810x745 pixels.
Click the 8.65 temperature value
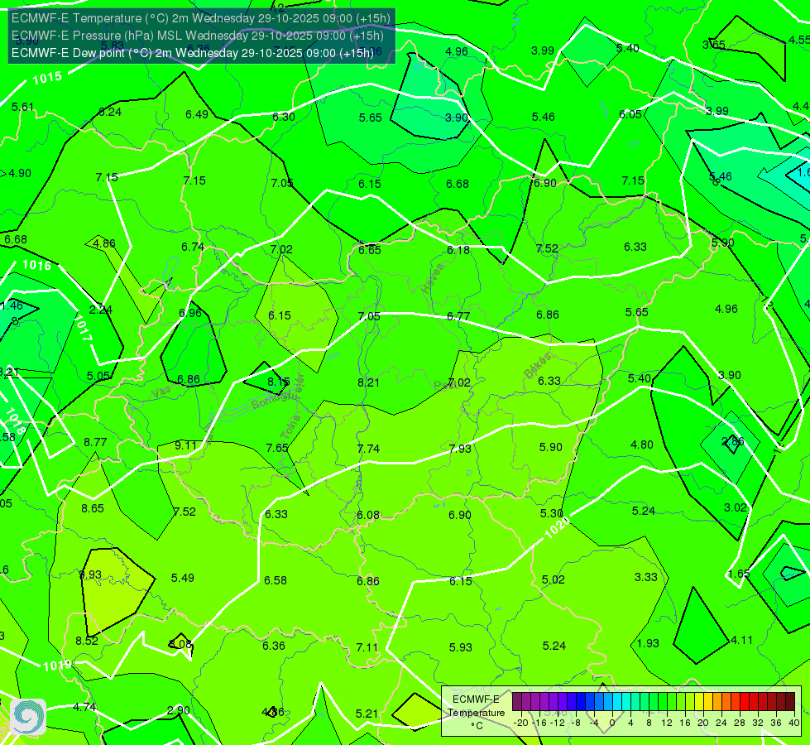(x=93, y=508)
